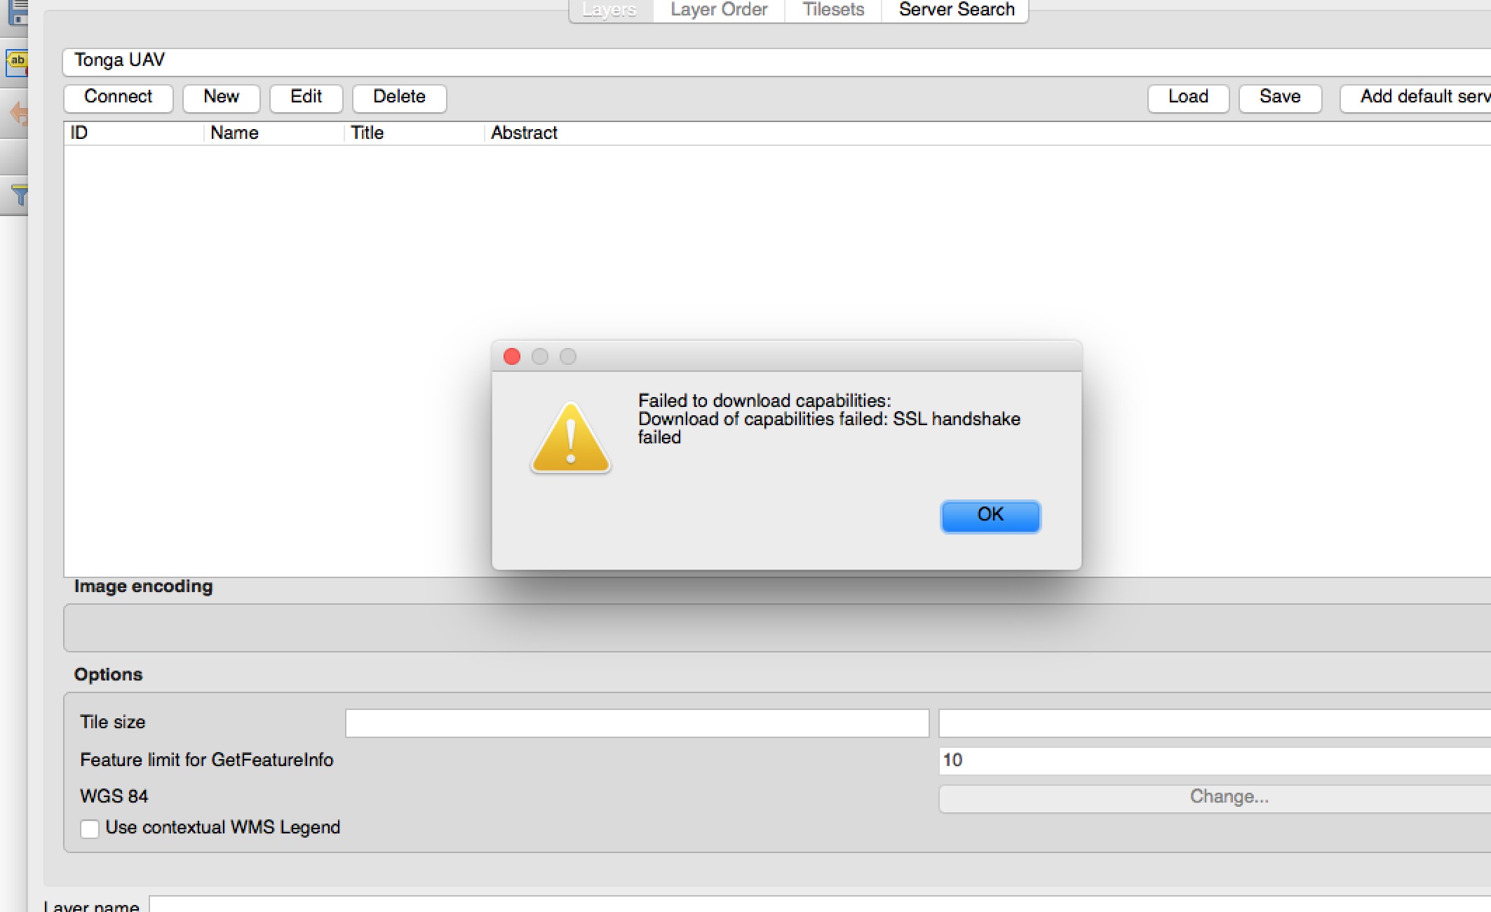Image resolution: width=1491 pixels, height=912 pixels.
Task: Click the Load button for server config
Action: tap(1187, 97)
